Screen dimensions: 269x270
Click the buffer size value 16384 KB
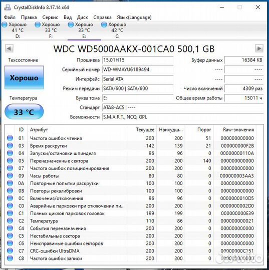tap(244, 60)
